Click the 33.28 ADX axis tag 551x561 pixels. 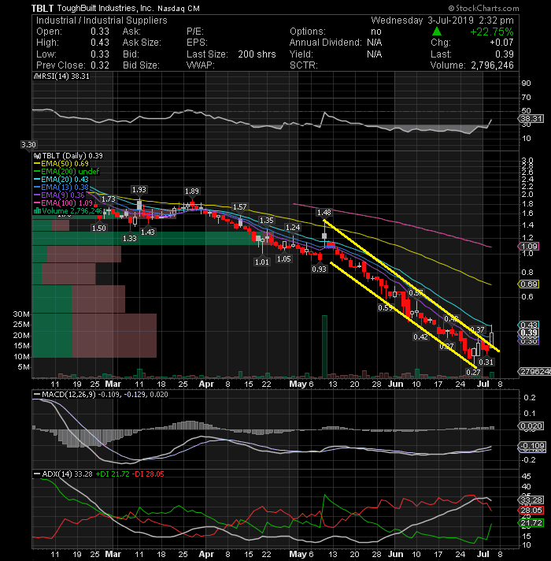(531, 500)
